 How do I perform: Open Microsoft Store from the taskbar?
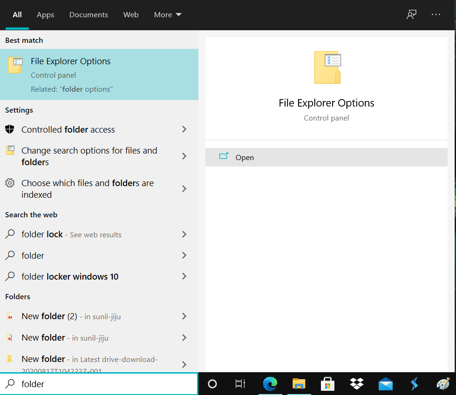click(x=327, y=384)
